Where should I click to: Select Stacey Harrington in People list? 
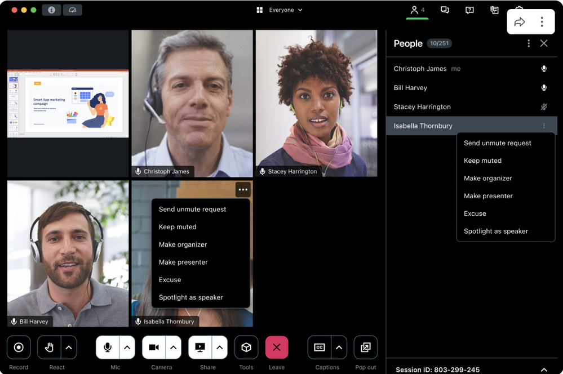coord(422,107)
